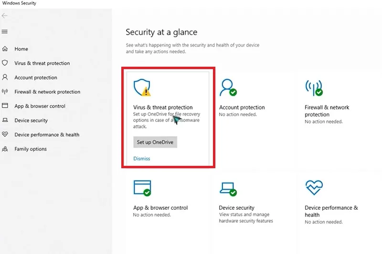
Task: Click the Firewall antenna tile icon with checkmark
Action: coord(314,88)
